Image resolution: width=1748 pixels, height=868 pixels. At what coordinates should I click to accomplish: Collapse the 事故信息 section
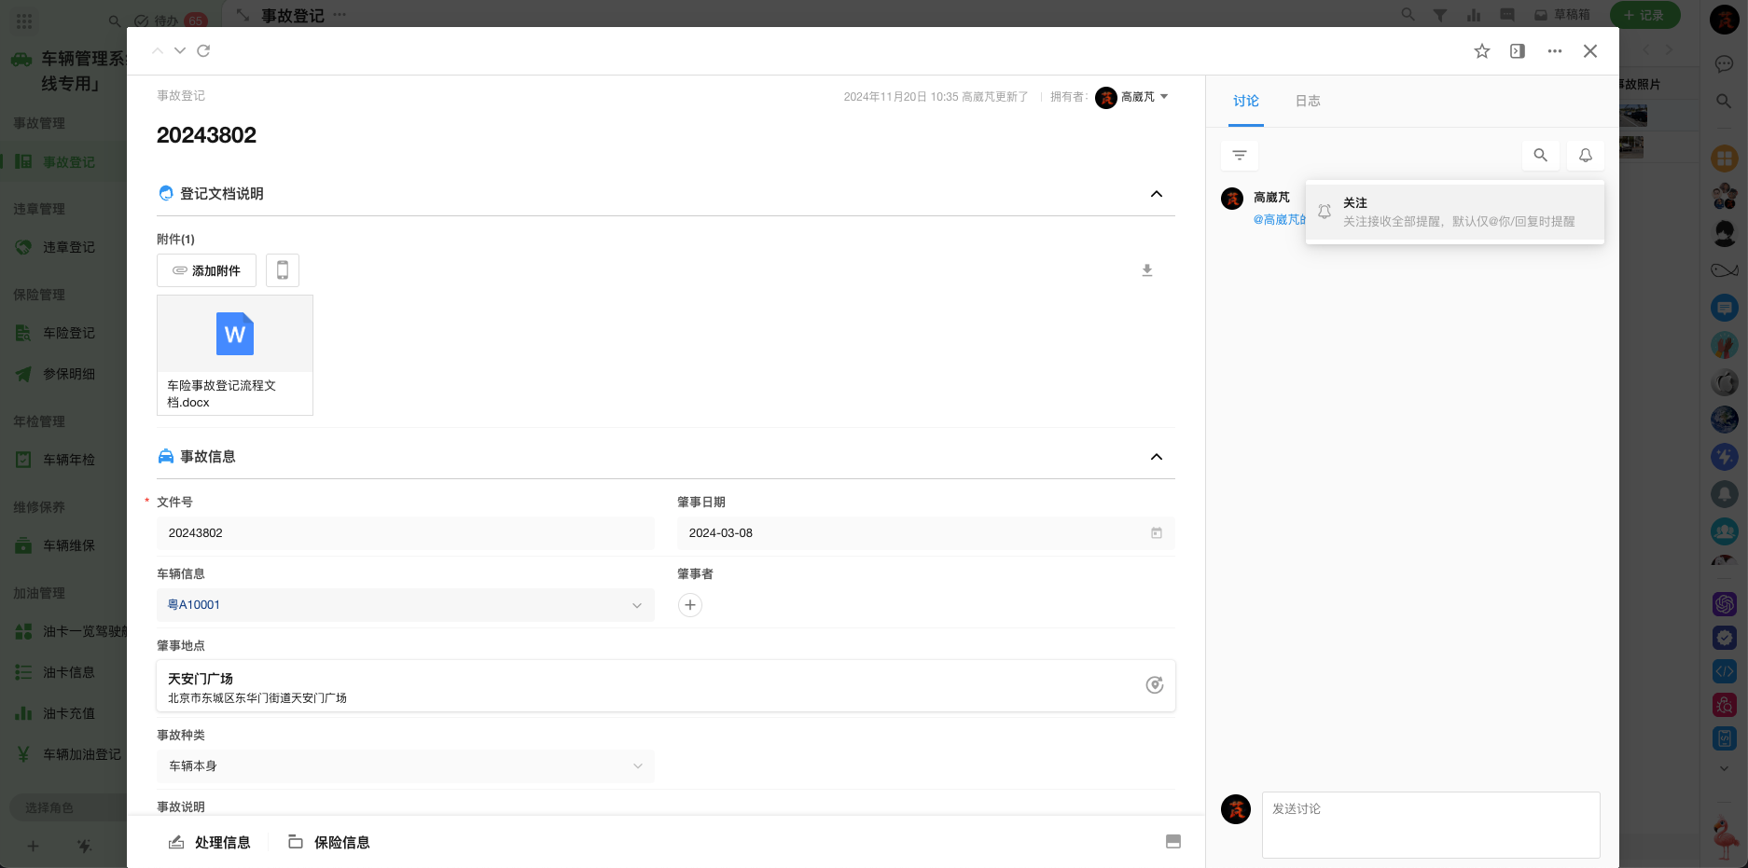pos(1156,457)
